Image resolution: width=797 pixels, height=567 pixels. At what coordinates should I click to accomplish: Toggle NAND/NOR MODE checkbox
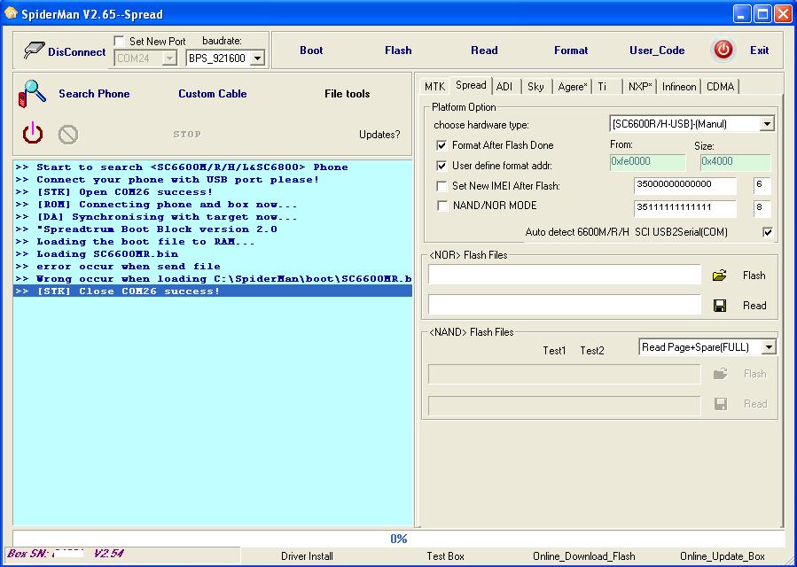point(442,206)
